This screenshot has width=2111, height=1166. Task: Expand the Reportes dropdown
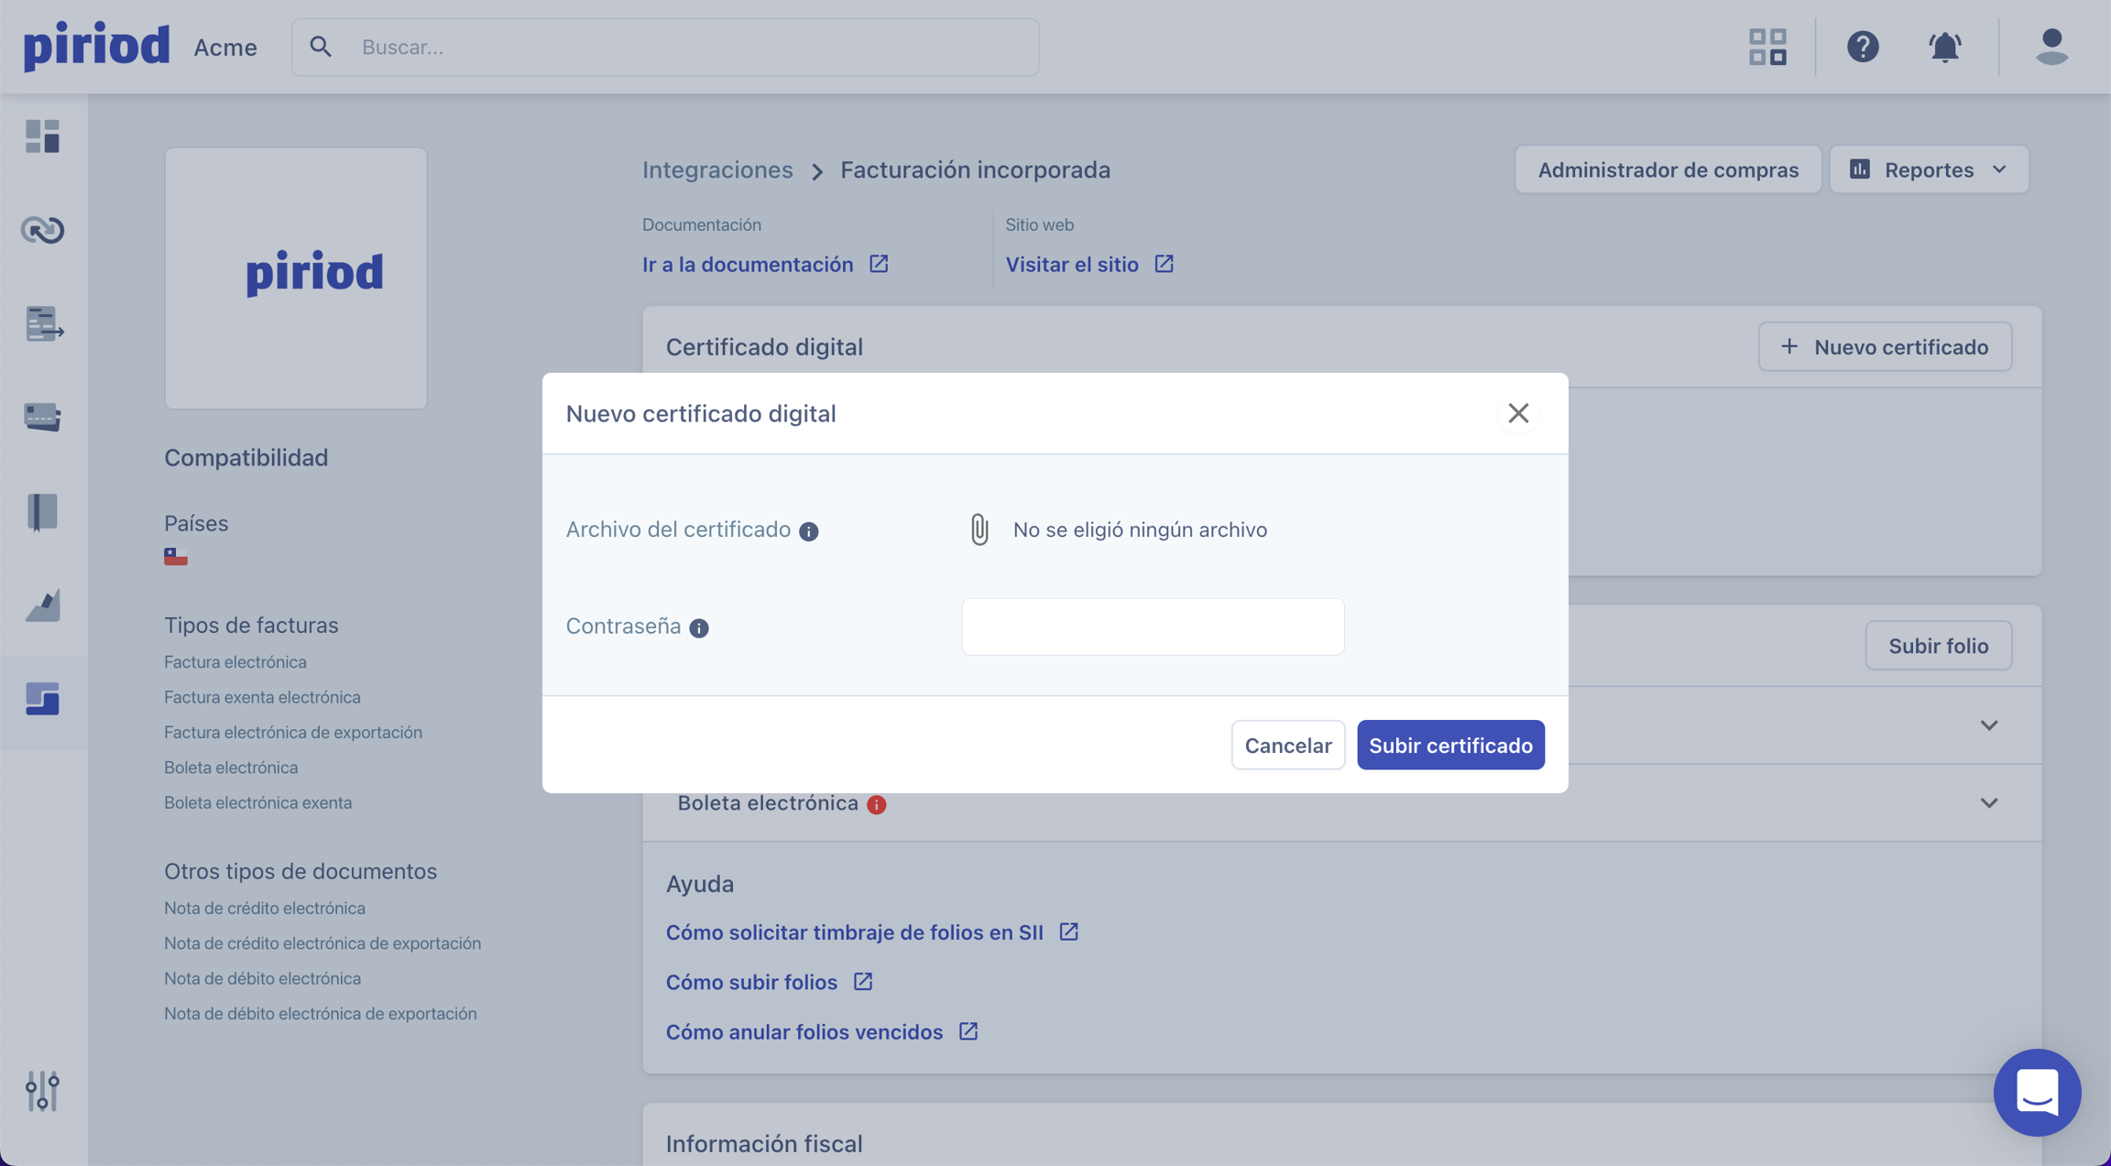[1929, 169]
